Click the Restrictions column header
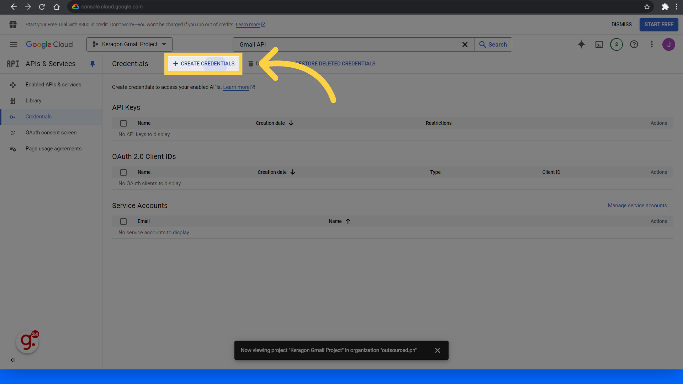The image size is (683, 384). 439,123
